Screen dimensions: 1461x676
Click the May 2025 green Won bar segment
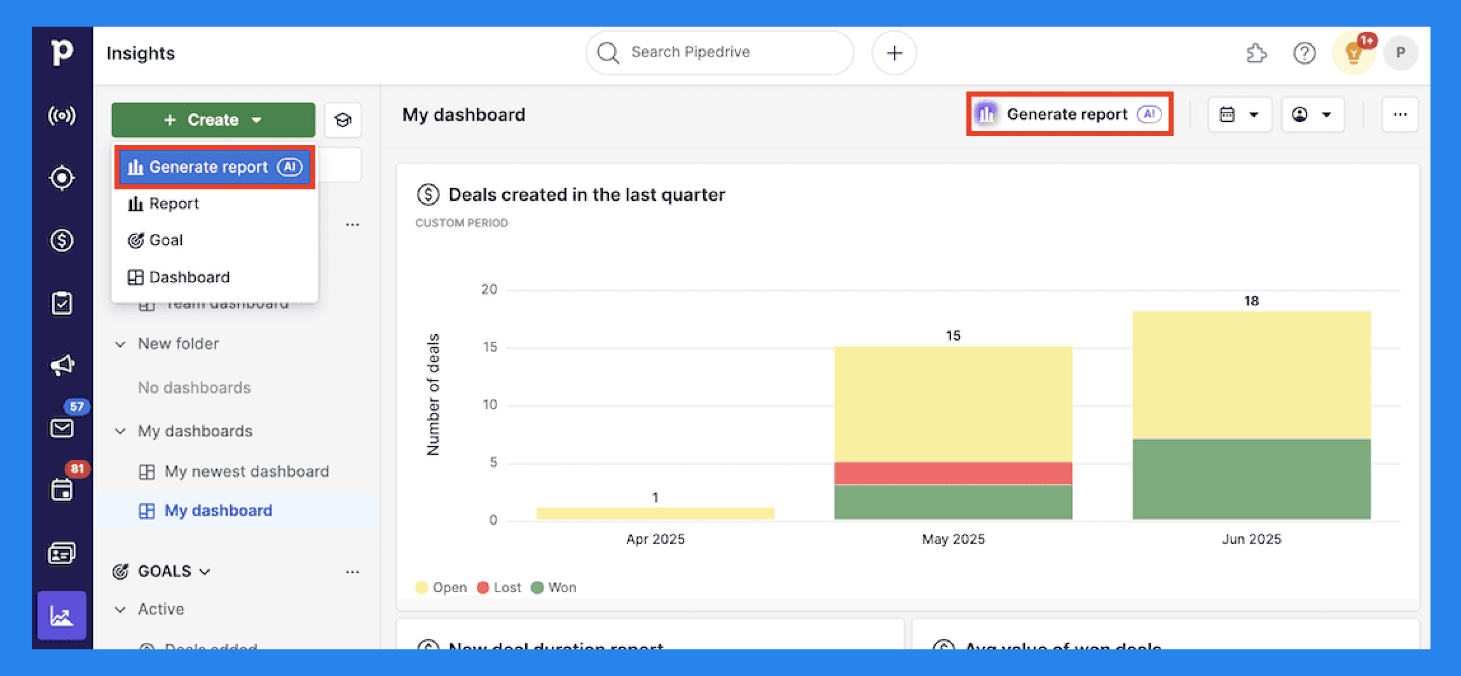[x=953, y=502]
